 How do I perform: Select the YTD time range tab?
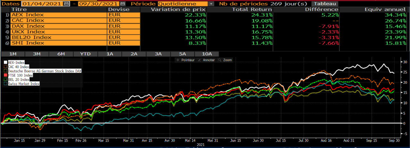click(x=85, y=54)
